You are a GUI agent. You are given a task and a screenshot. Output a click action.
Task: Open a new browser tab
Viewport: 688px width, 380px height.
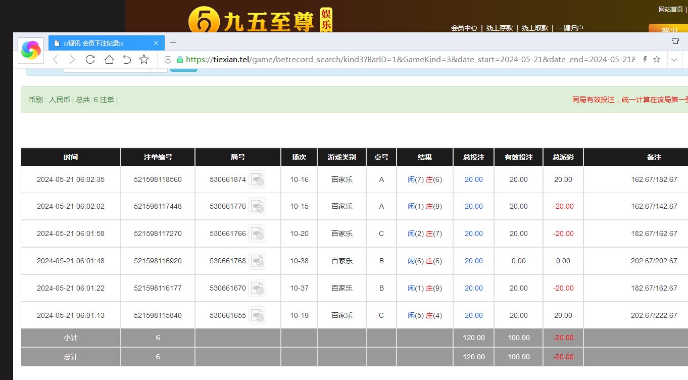tap(173, 43)
